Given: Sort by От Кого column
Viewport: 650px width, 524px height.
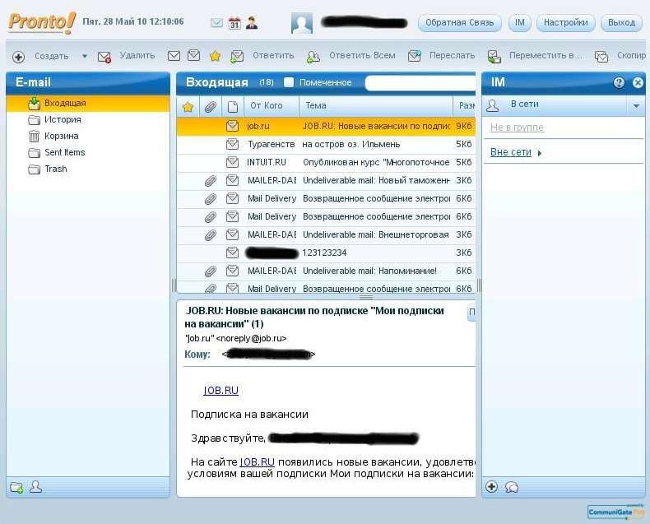Looking at the screenshot, I should [272, 106].
